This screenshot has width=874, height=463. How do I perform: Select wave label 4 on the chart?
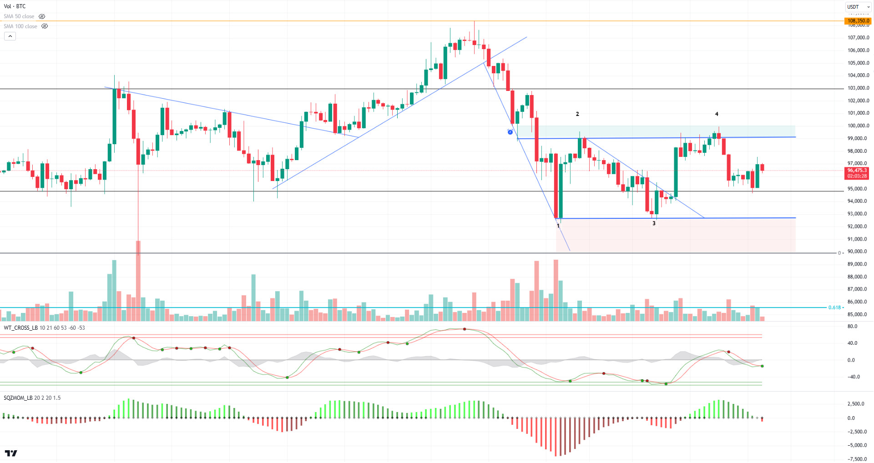[x=717, y=114]
